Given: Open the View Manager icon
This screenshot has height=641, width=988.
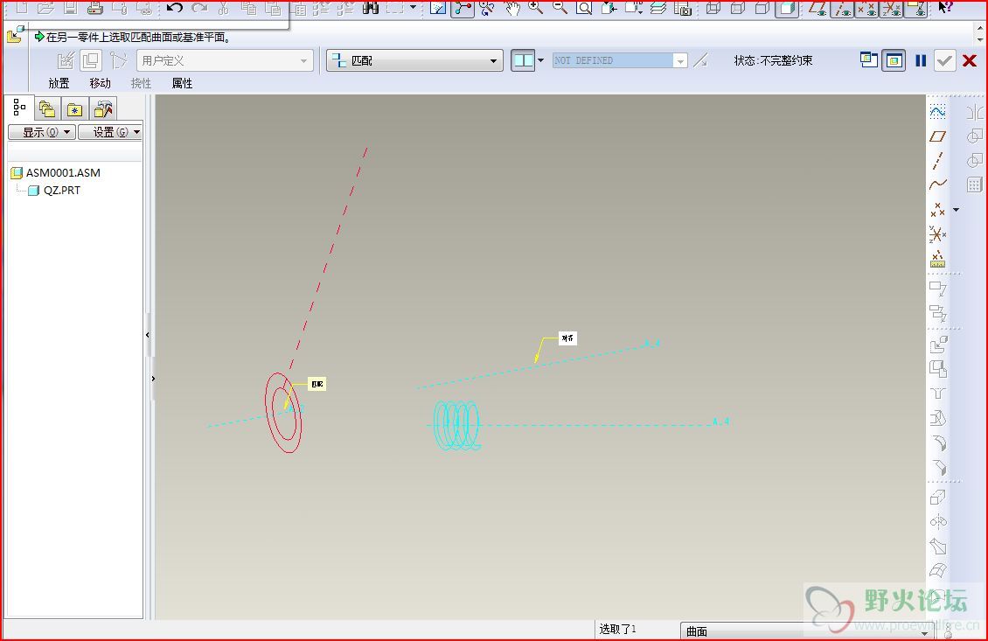Looking at the screenshot, I should pyautogui.click(x=682, y=8).
